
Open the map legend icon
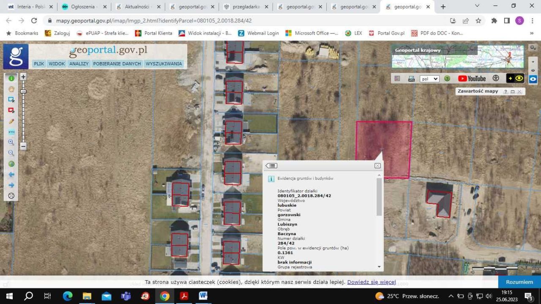(x=397, y=79)
